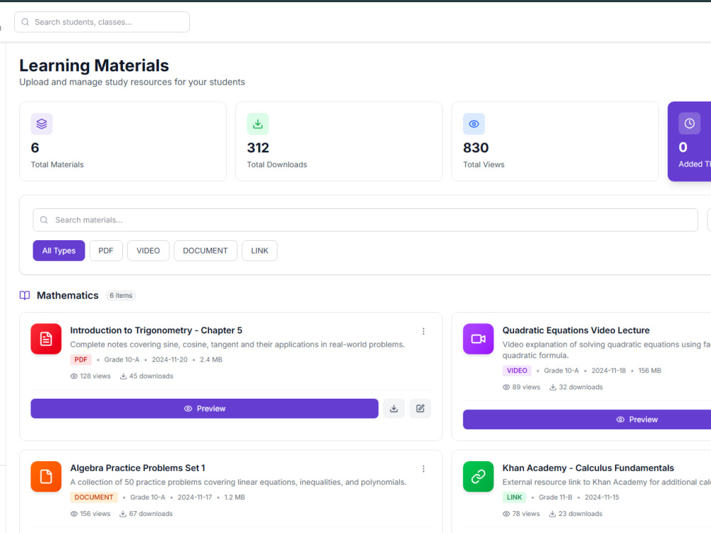Click the 830 Total Views value
The width and height of the screenshot is (711, 533).
[x=476, y=148]
